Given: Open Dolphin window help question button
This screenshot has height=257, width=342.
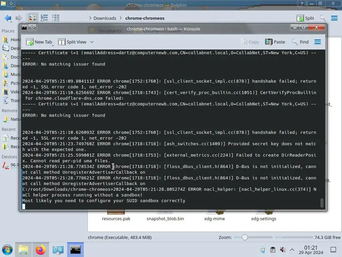Looking at the screenshot, I should [302, 3].
